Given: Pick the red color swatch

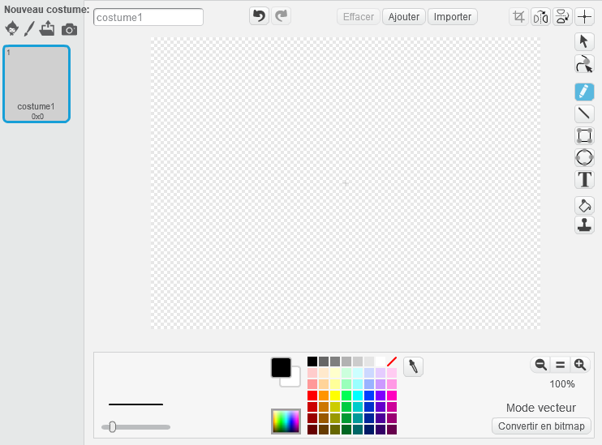Looking at the screenshot, I should pos(312,396).
